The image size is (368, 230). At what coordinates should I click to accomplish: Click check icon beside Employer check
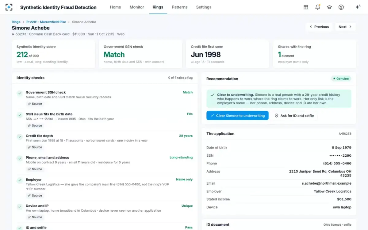click(x=20, y=180)
